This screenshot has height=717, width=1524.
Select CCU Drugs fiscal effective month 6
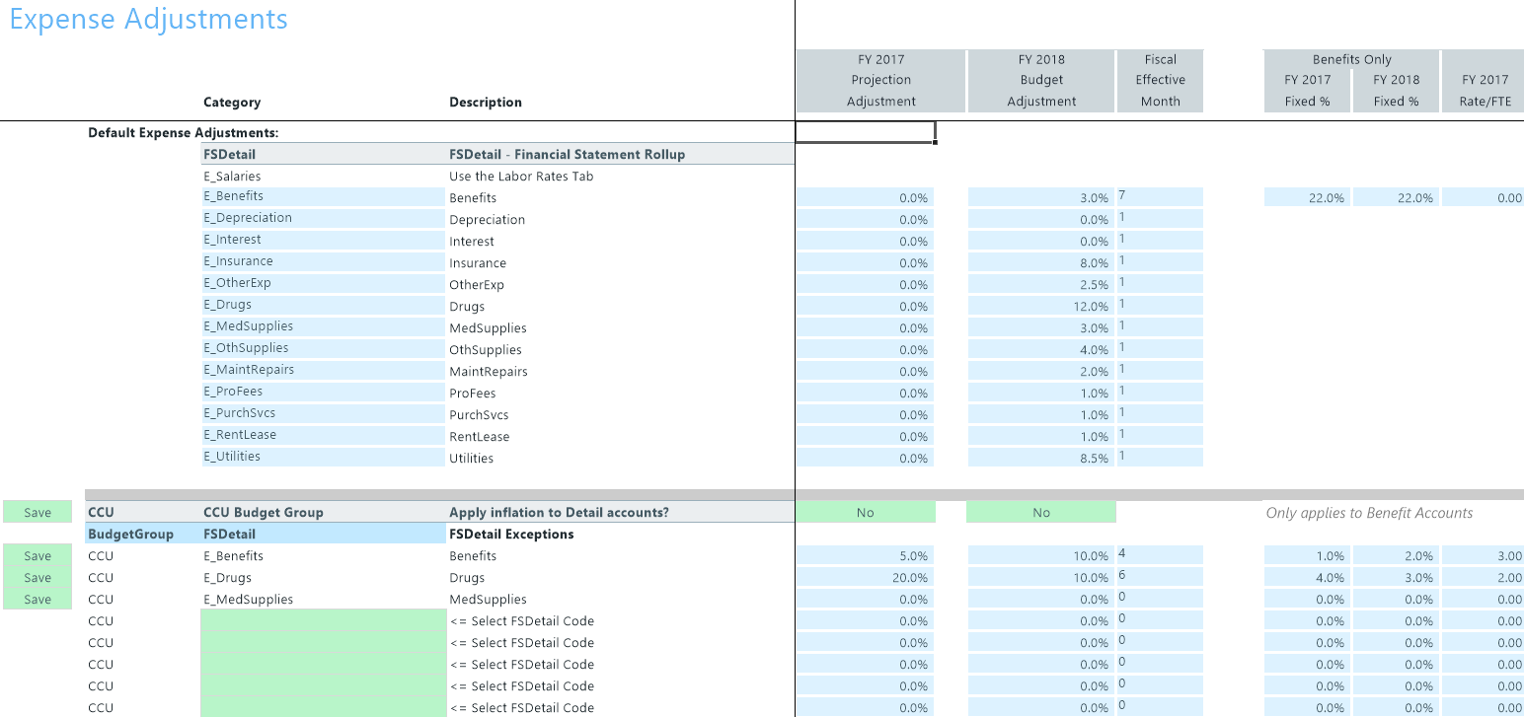[1160, 577]
